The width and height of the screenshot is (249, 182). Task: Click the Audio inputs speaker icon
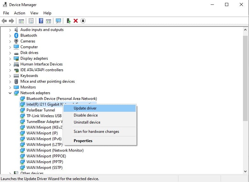(x=16, y=30)
